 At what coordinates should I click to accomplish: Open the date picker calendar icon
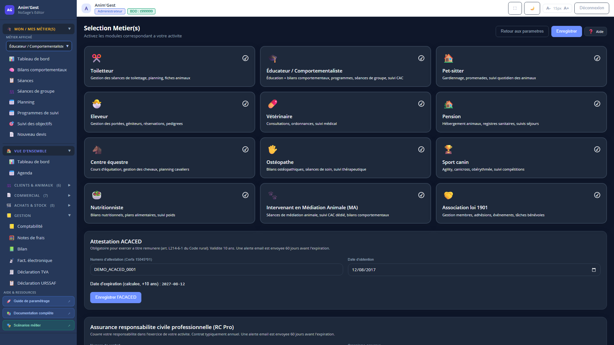coord(594,270)
